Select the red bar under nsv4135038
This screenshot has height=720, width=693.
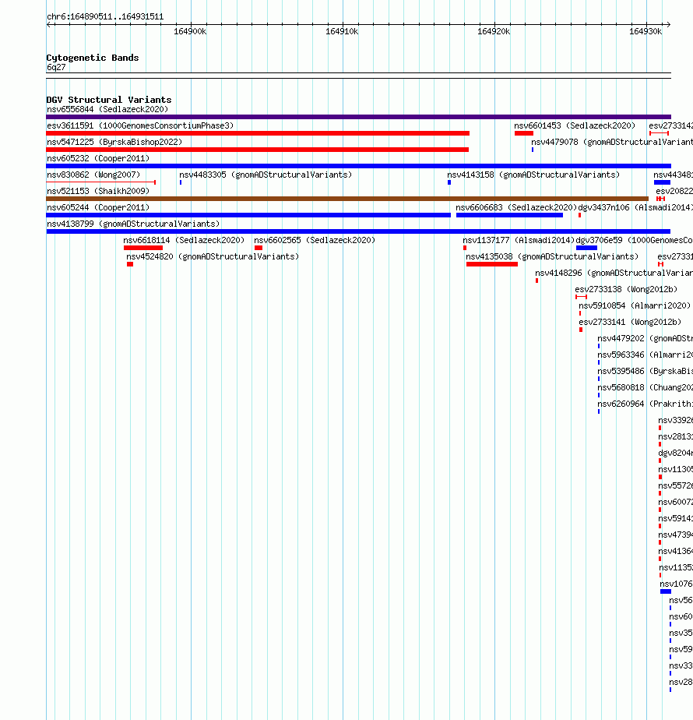click(x=492, y=264)
